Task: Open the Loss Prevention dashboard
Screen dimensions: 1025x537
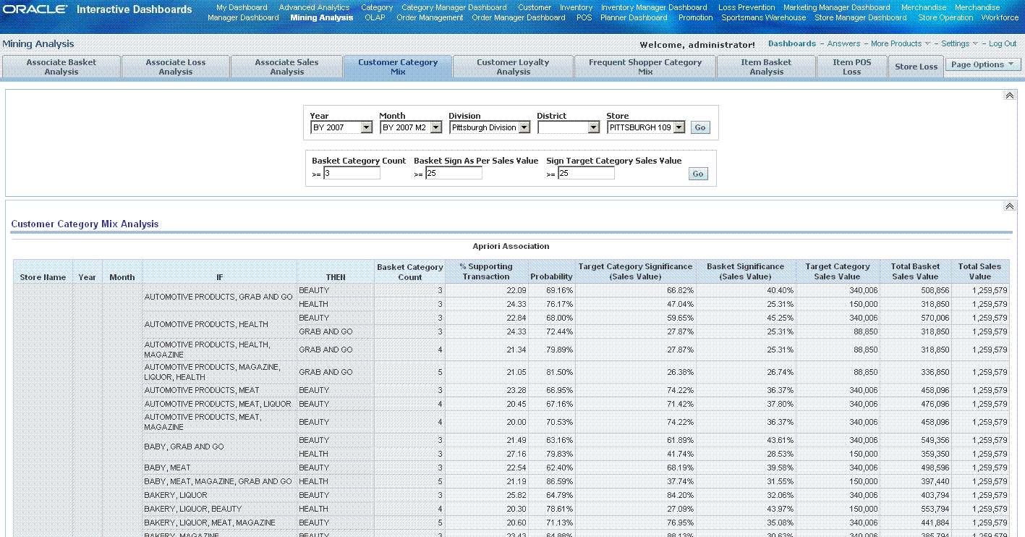Action: tap(747, 7)
